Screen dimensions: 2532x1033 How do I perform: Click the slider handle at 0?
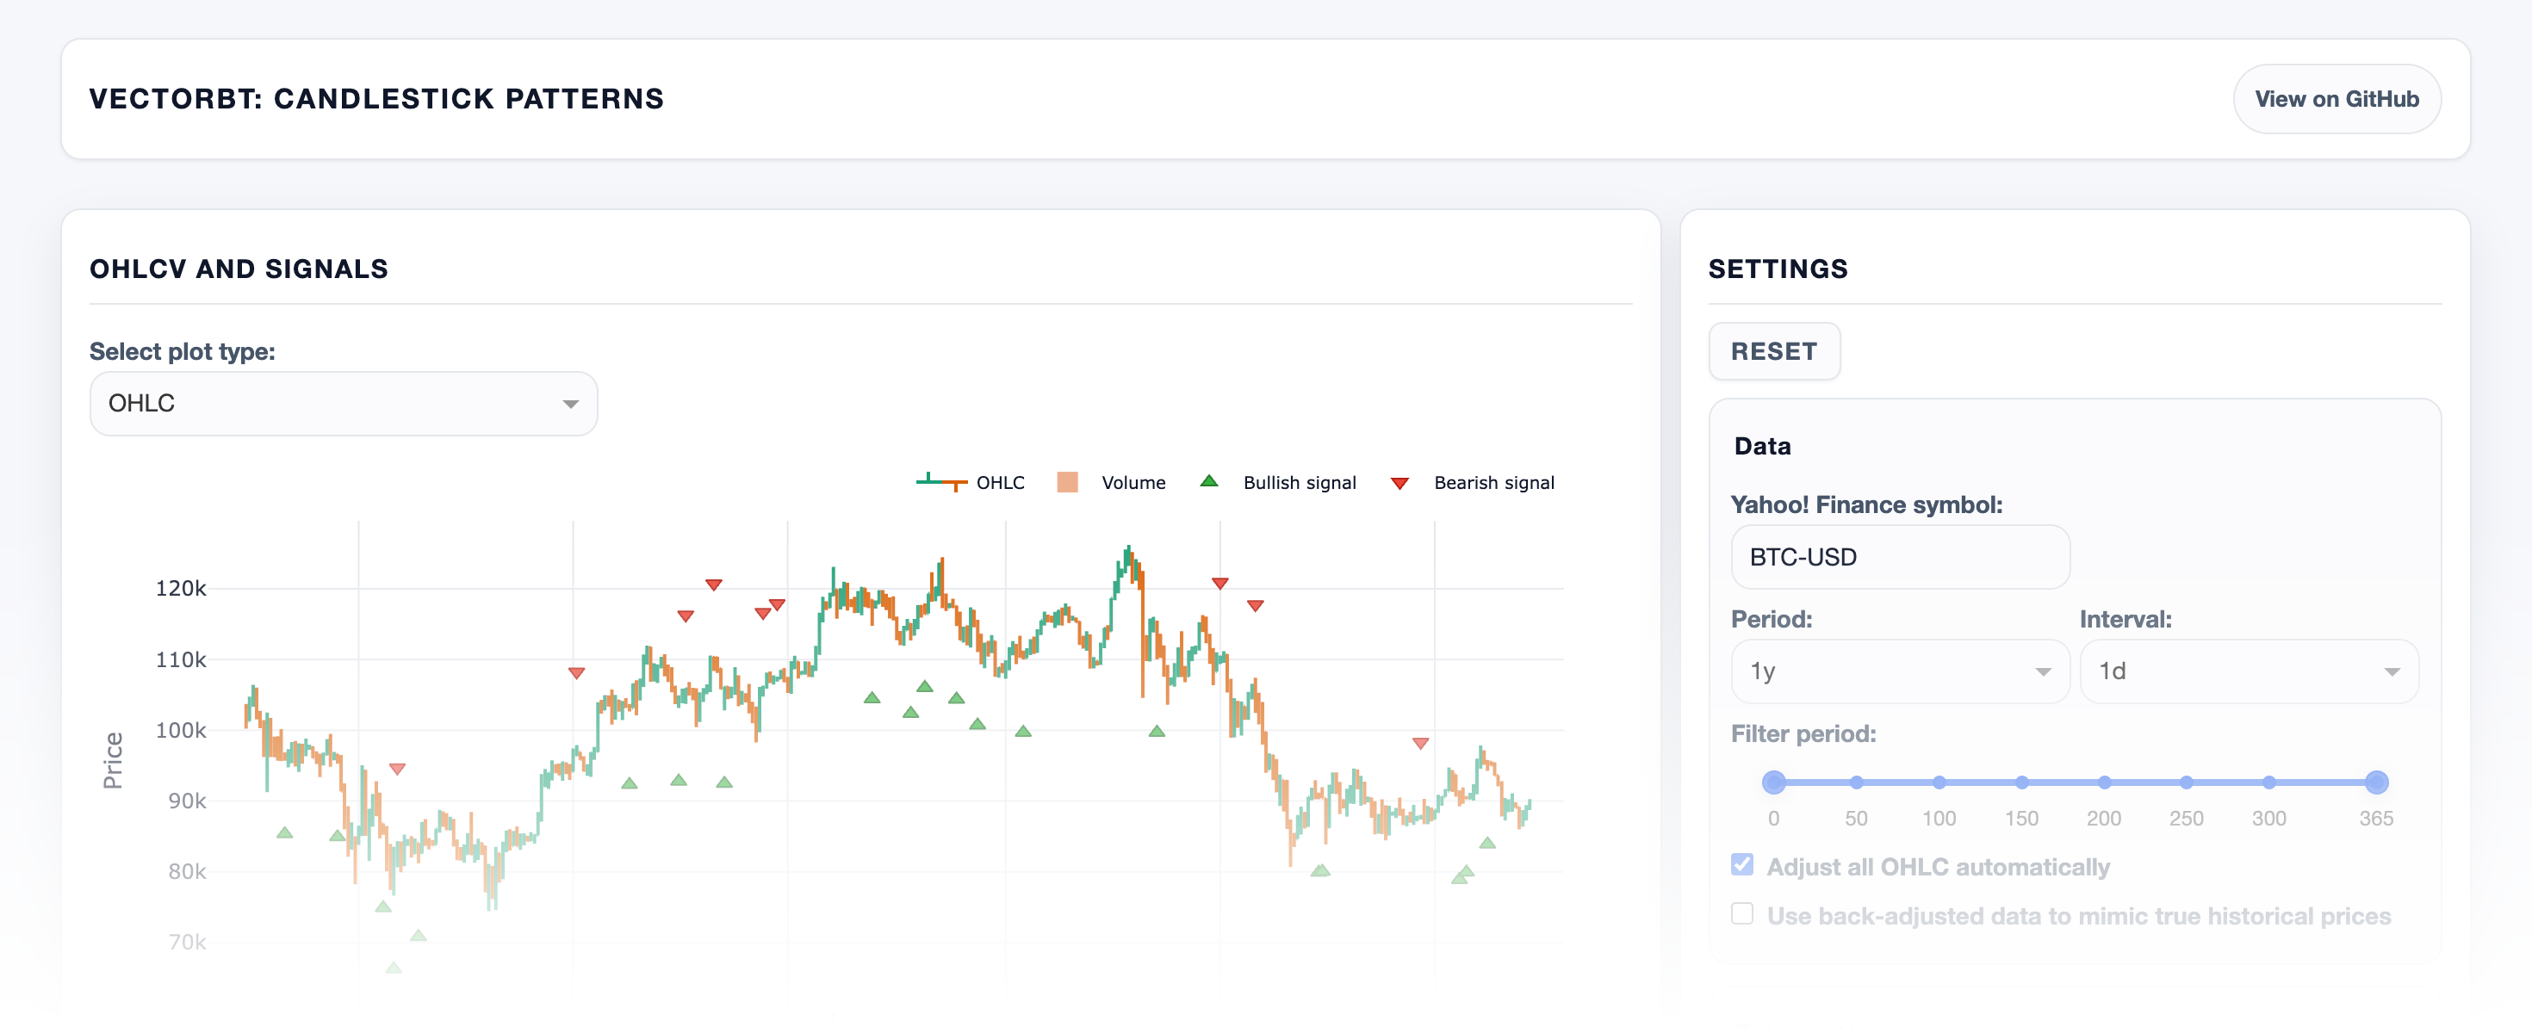tap(1773, 782)
